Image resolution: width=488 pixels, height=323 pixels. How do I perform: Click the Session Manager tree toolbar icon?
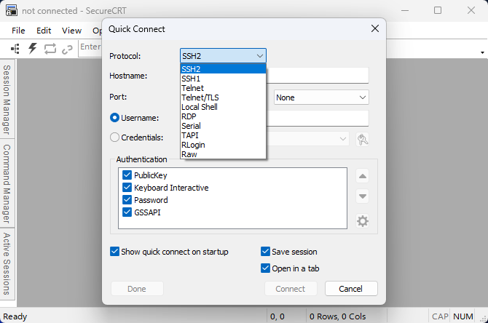pyautogui.click(x=15, y=49)
